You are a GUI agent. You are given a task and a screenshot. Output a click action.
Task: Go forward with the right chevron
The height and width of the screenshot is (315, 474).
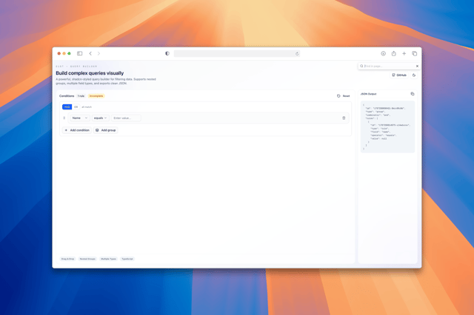pos(99,53)
